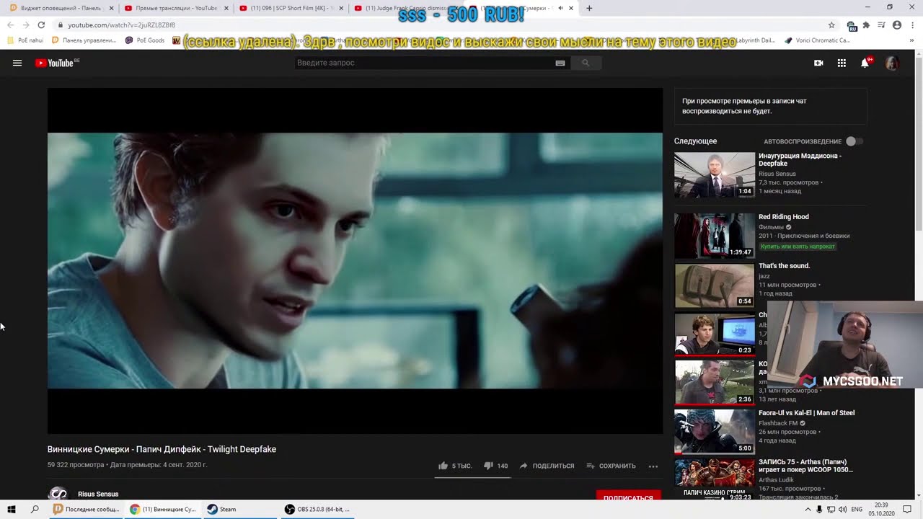
Task: Open the create video camera icon
Action: point(818,63)
